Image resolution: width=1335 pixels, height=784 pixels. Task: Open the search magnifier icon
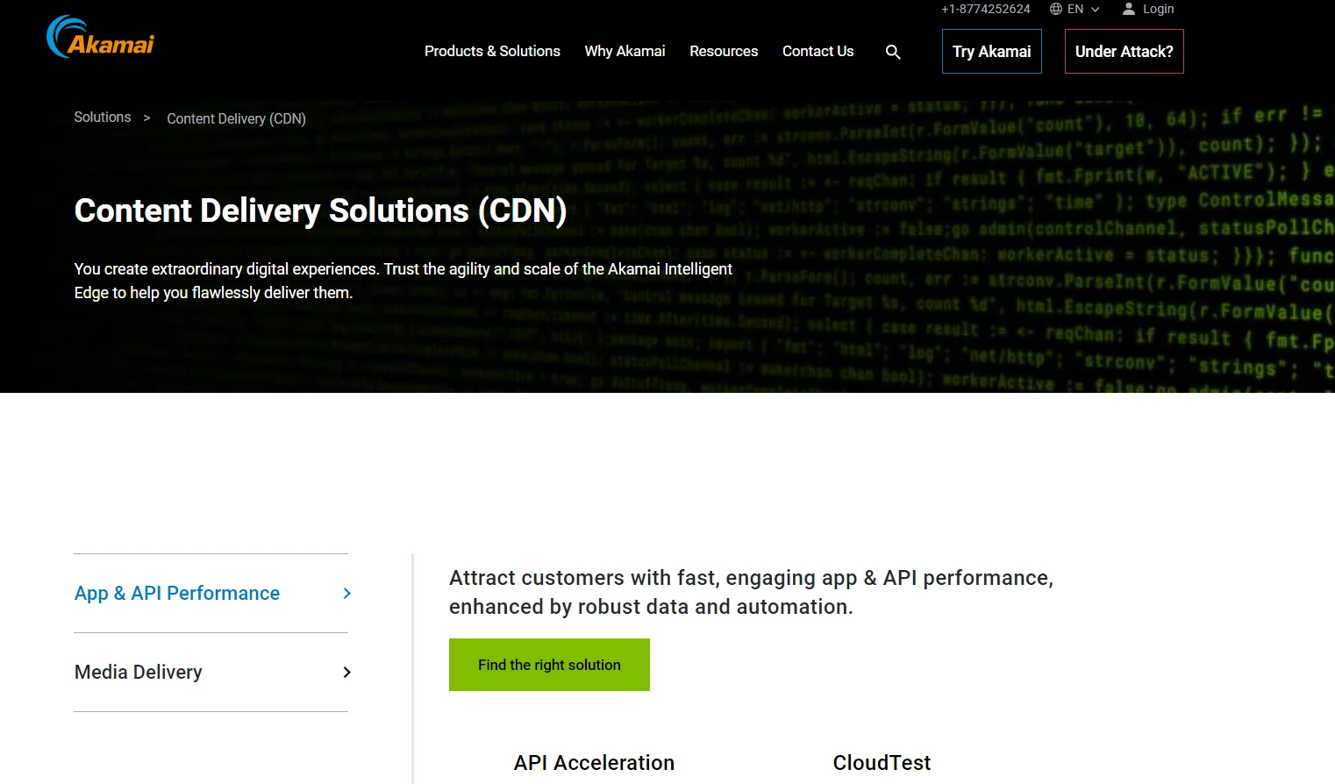click(893, 52)
